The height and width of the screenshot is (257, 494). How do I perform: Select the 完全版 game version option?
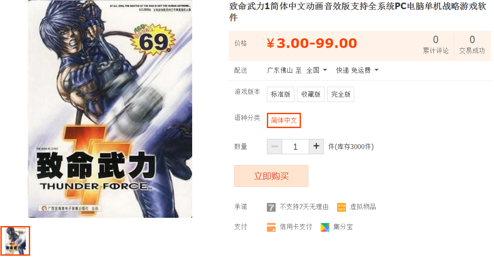pyautogui.click(x=341, y=94)
